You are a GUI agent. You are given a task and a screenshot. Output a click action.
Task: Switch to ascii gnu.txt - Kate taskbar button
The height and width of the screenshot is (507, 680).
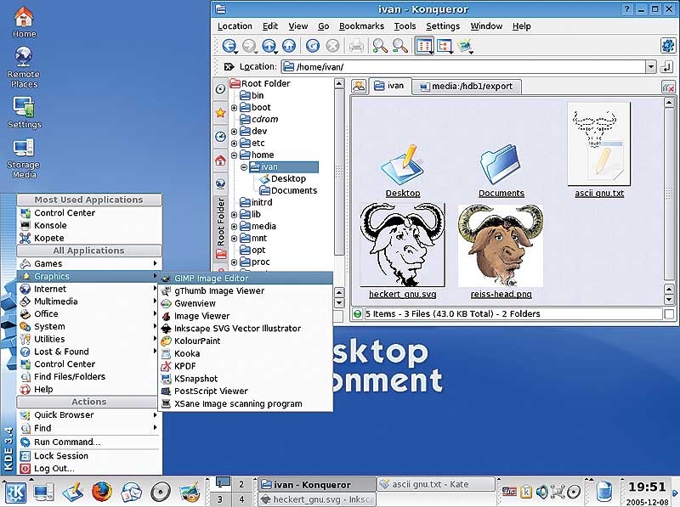pos(436,484)
